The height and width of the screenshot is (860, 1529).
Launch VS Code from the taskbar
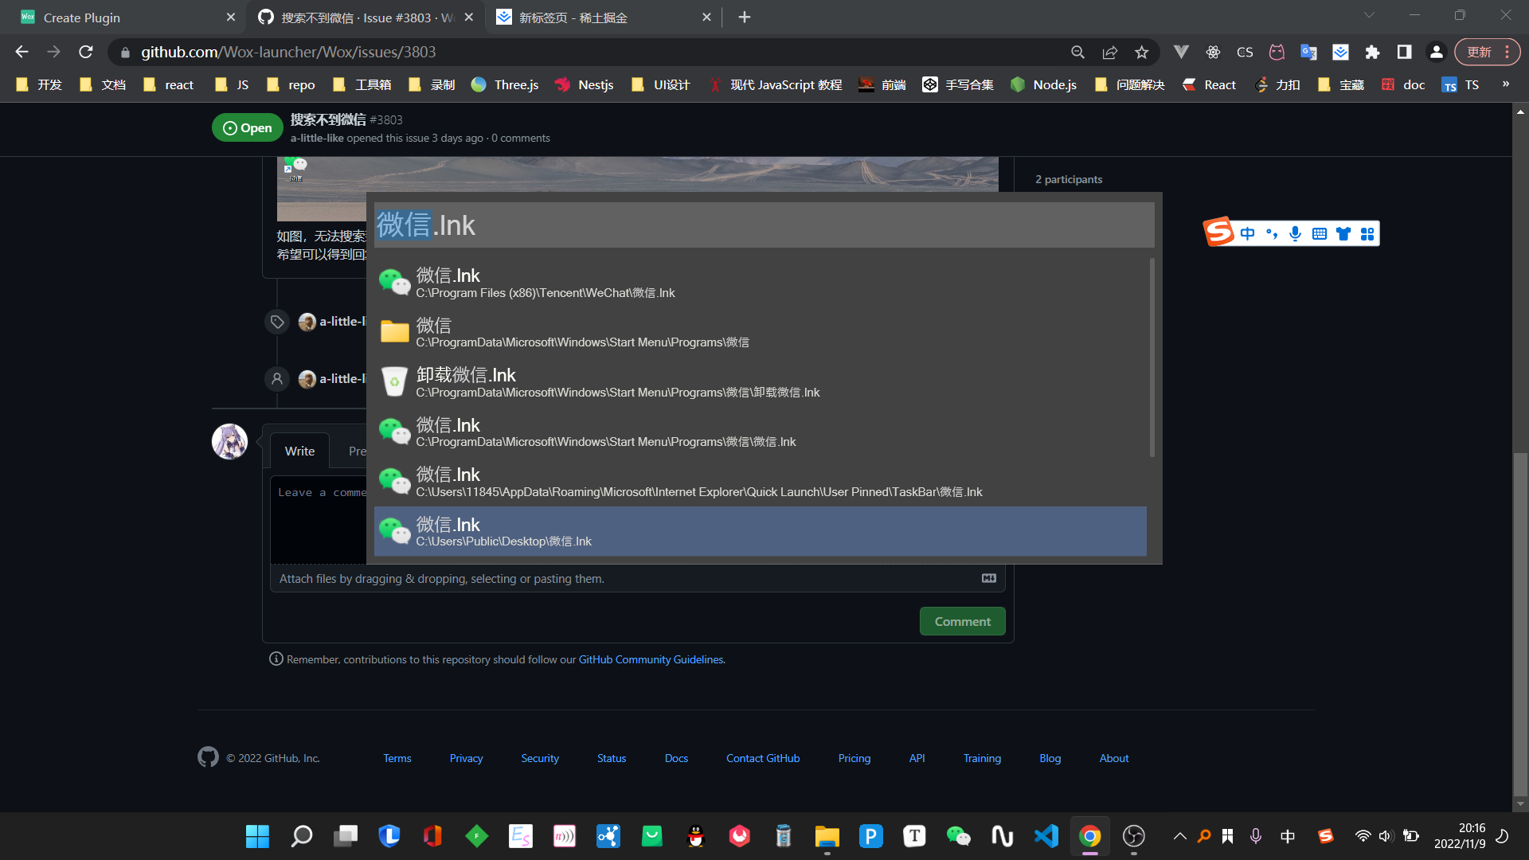[x=1046, y=836]
